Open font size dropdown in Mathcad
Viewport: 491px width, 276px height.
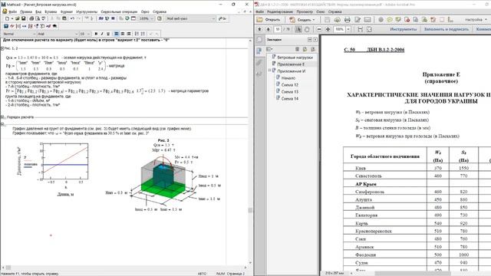click(x=89, y=34)
